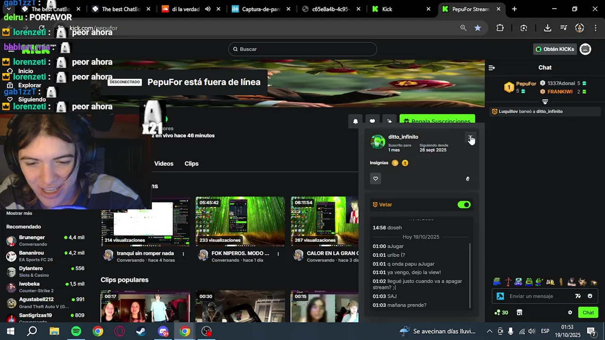Click the zoom magnifier in address bar

coord(463,28)
